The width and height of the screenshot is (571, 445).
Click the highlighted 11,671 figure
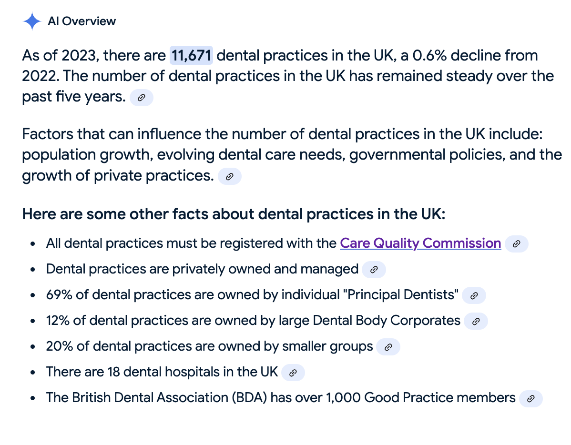point(191,55)
